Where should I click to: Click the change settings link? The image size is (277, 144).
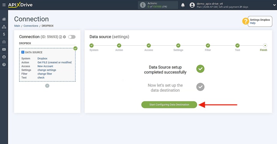(47, 70)
